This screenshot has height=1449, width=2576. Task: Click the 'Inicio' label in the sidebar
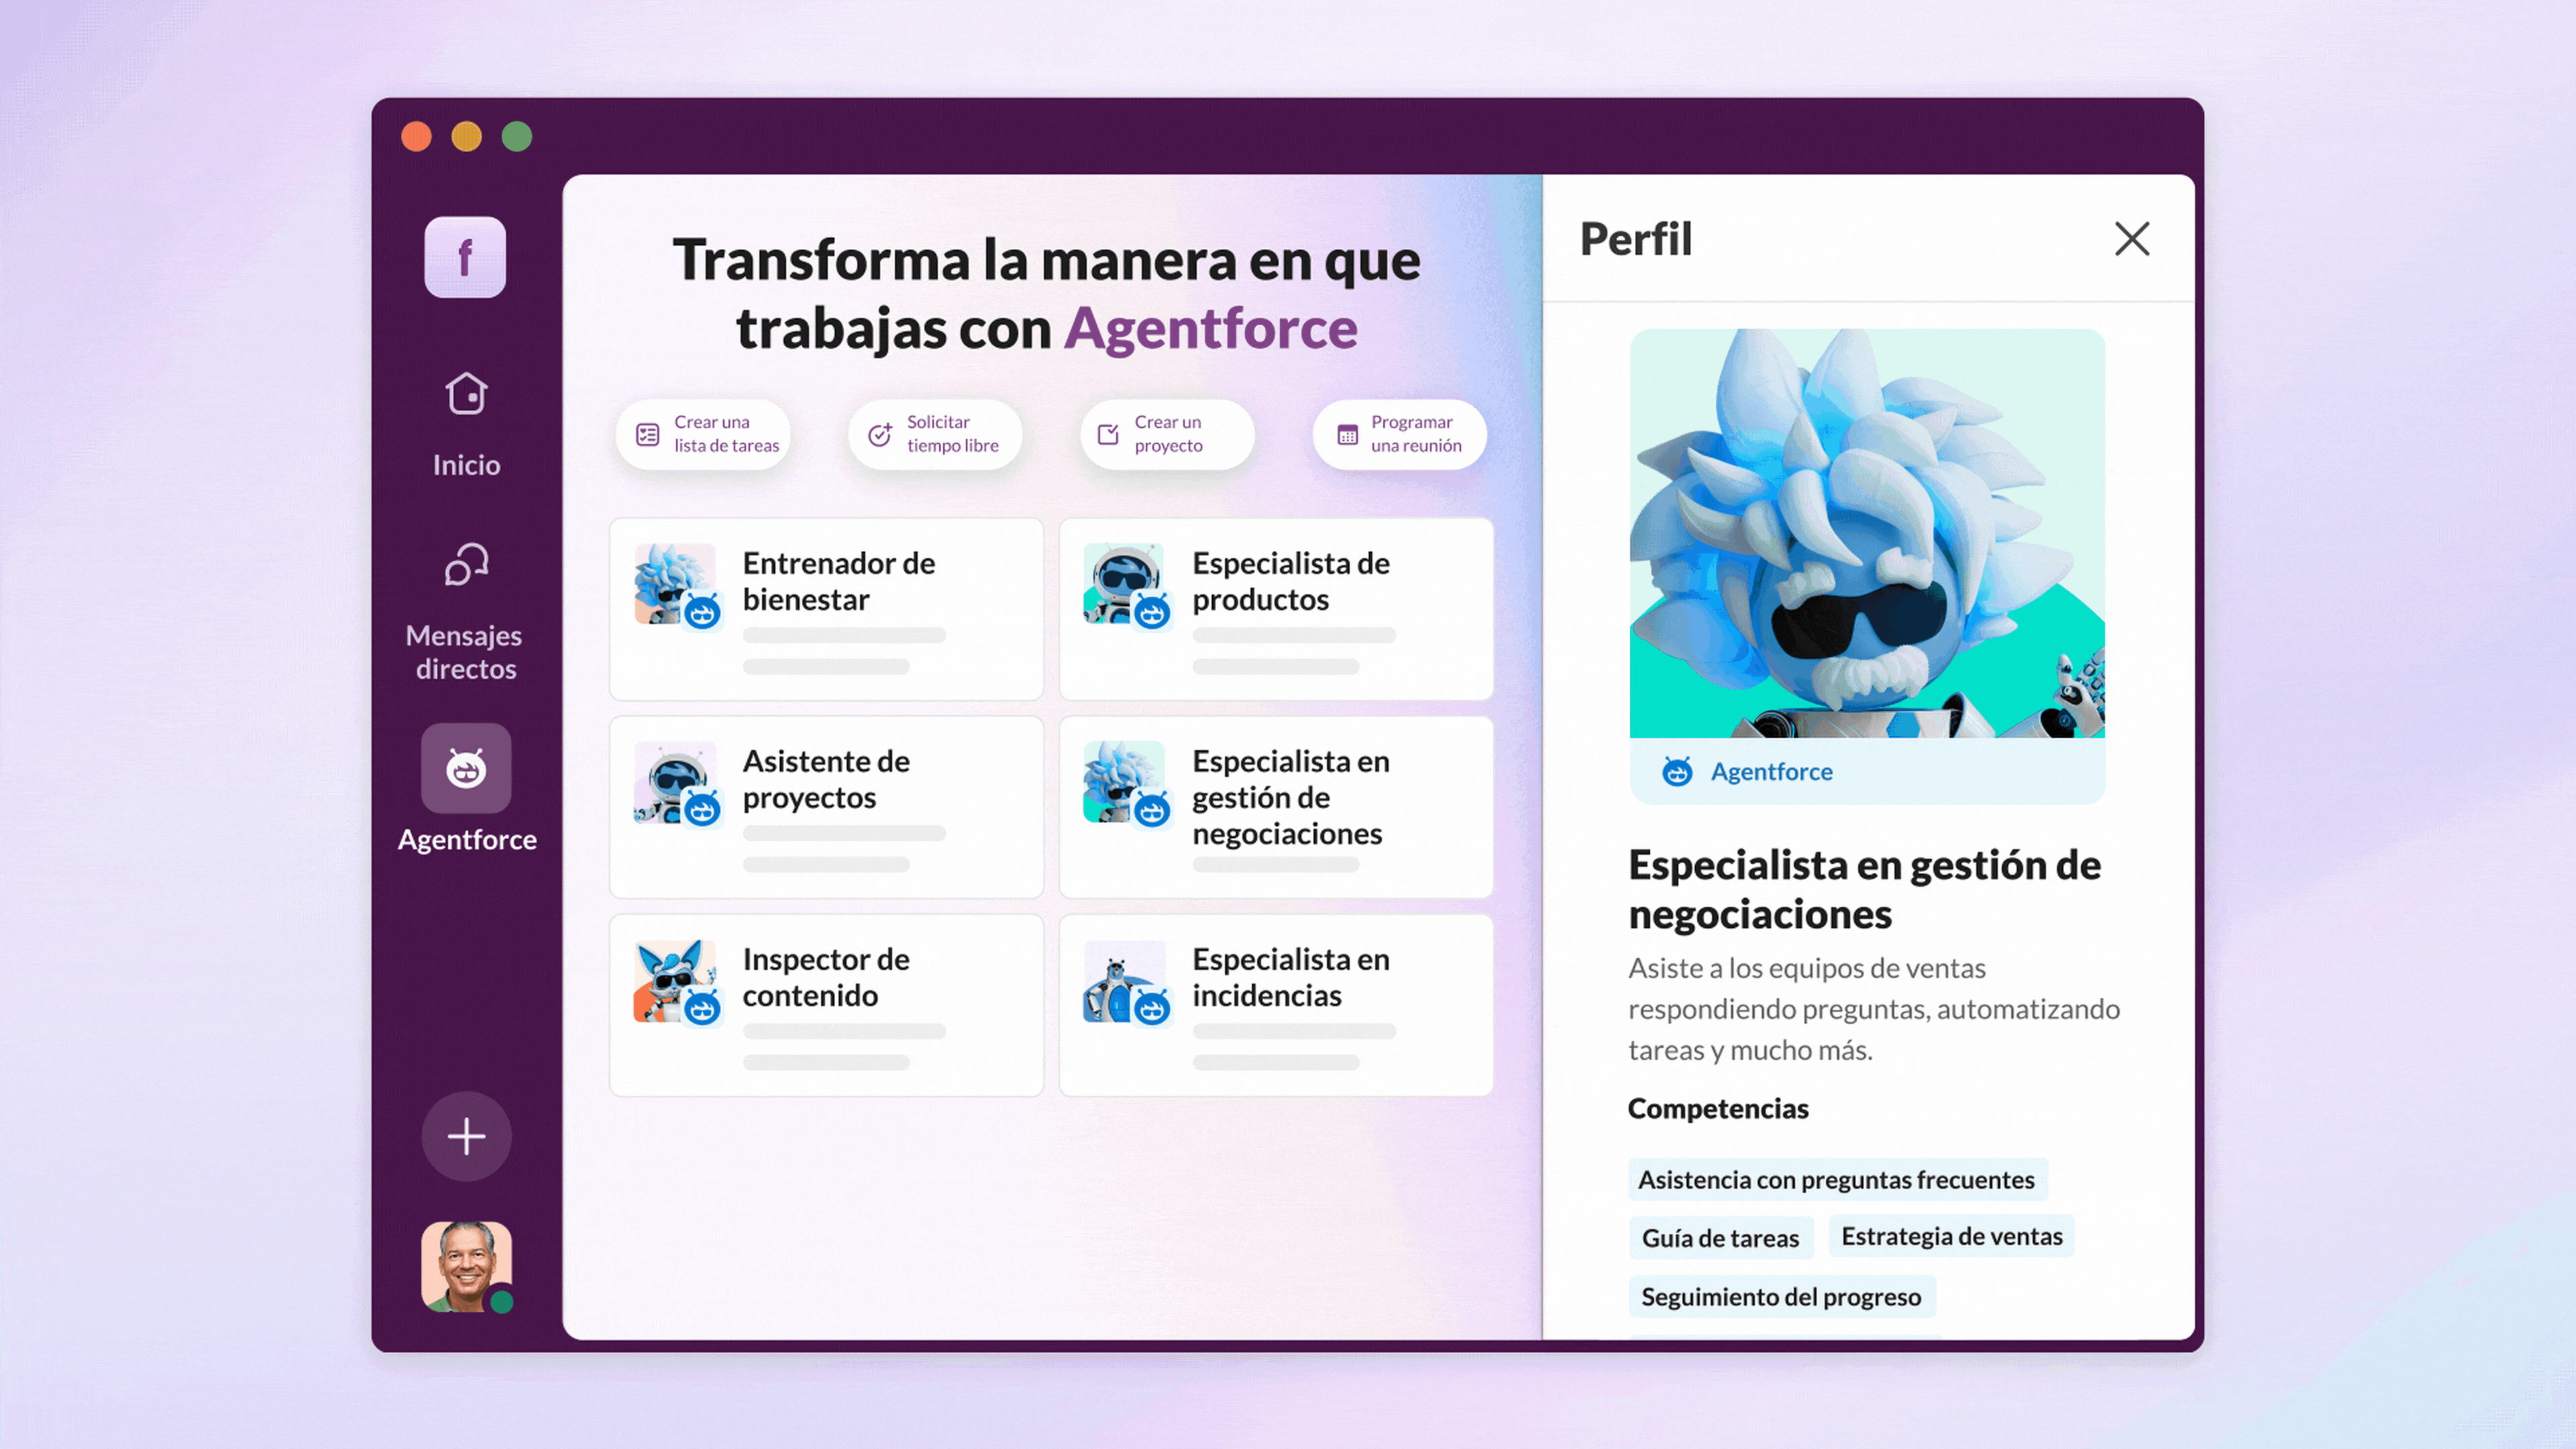click(x=466, y=465)
